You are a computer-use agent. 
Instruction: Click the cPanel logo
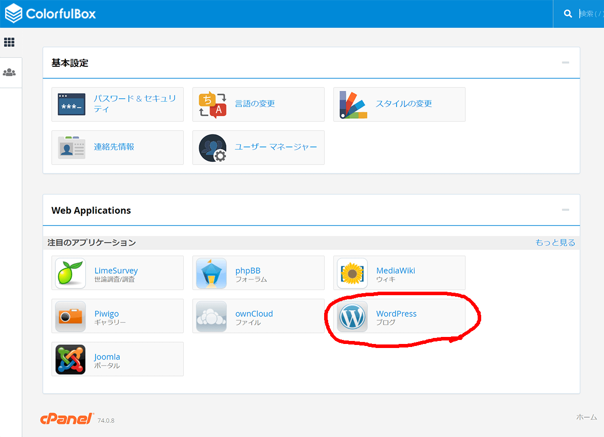point(67,418)
